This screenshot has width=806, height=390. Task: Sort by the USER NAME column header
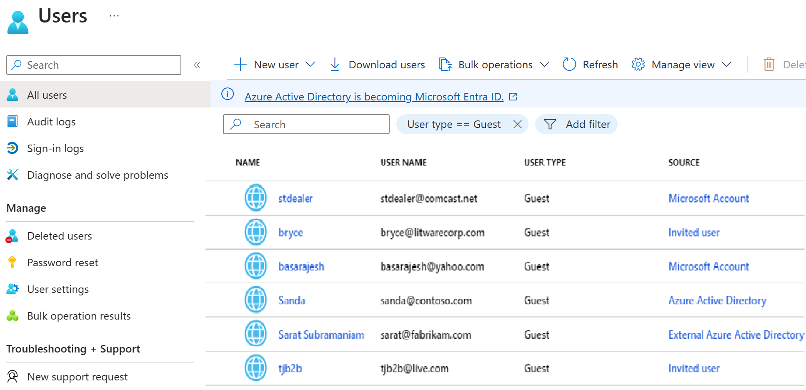click(x=404, y=162)
